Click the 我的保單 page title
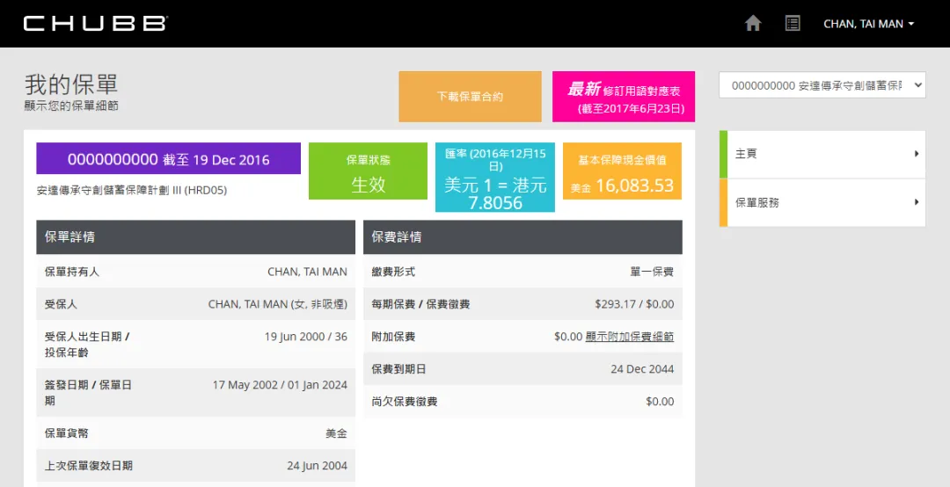This screenshot has height=487, width=950. tap(71, 84)
